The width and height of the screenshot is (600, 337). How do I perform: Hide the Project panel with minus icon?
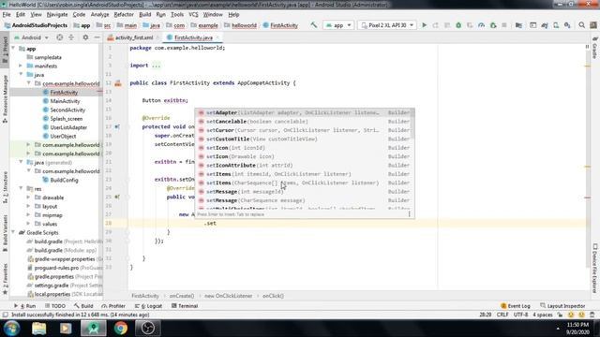[97, 37]
